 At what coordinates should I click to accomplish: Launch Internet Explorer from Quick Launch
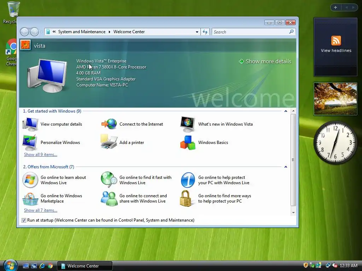pos(42,266)
